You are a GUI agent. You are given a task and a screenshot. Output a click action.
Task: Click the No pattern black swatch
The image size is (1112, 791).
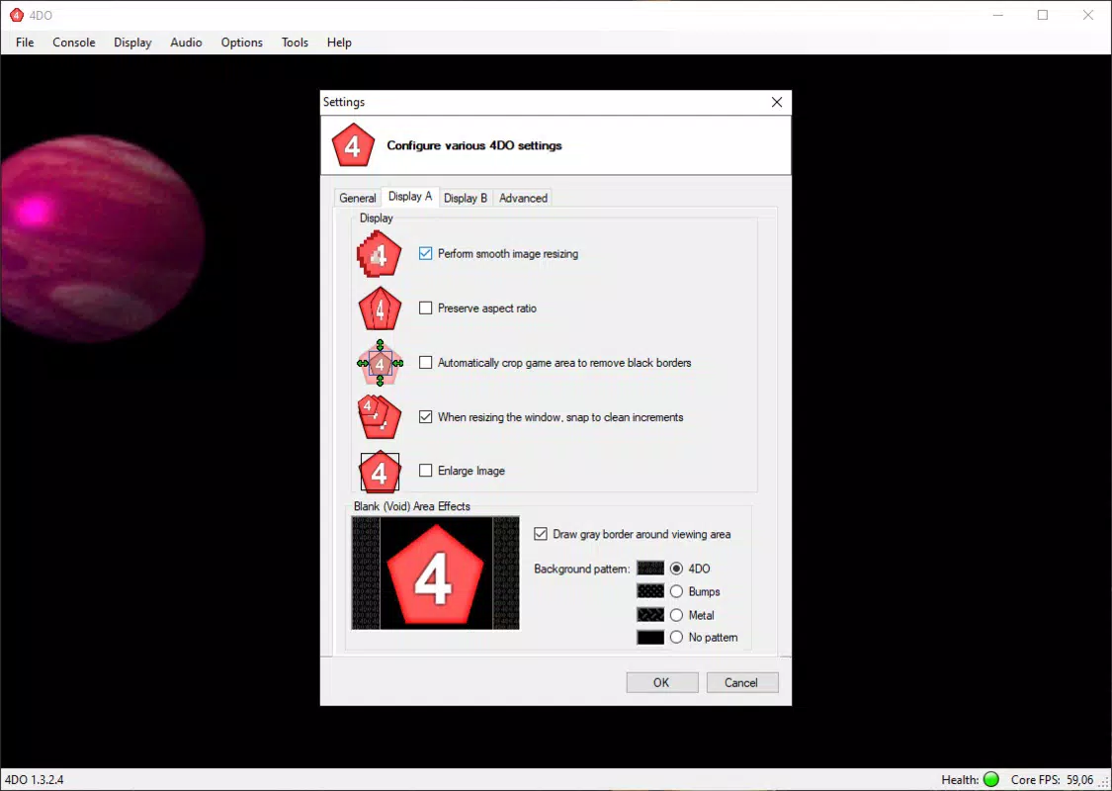650,637
